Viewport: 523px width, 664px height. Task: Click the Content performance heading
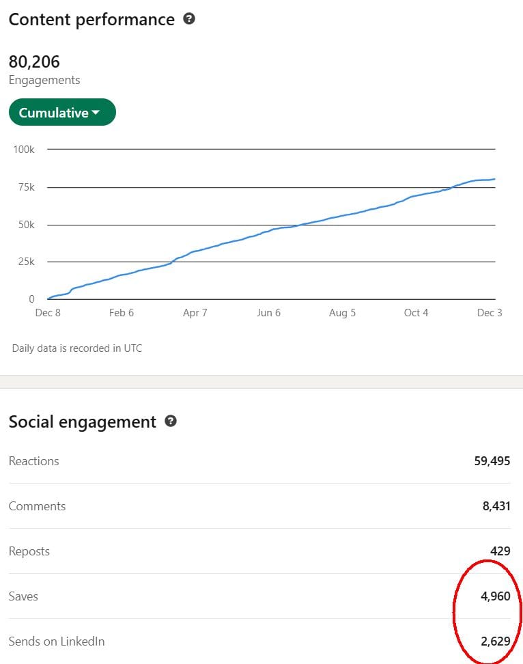pos(91,19)
